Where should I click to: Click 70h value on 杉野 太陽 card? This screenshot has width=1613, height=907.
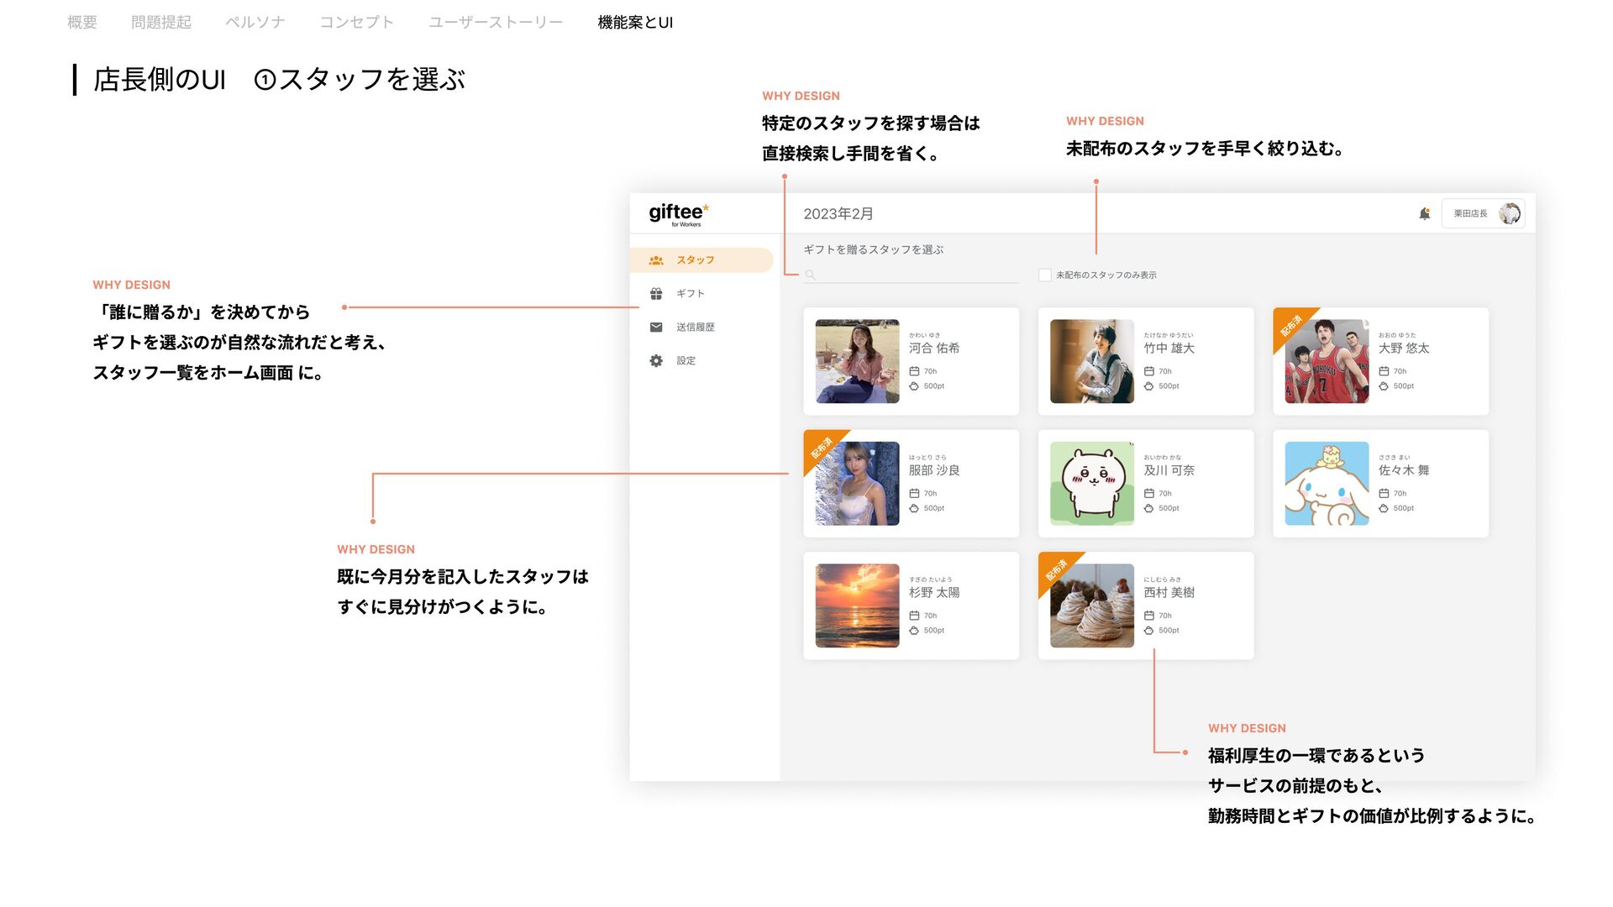click(930, 616)
